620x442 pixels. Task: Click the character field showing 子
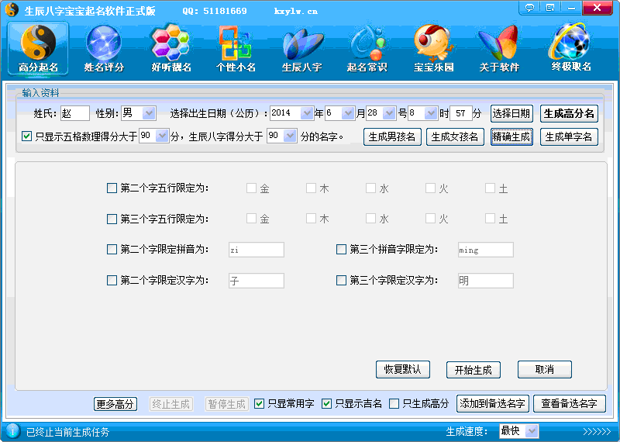(x=257, y=281)
